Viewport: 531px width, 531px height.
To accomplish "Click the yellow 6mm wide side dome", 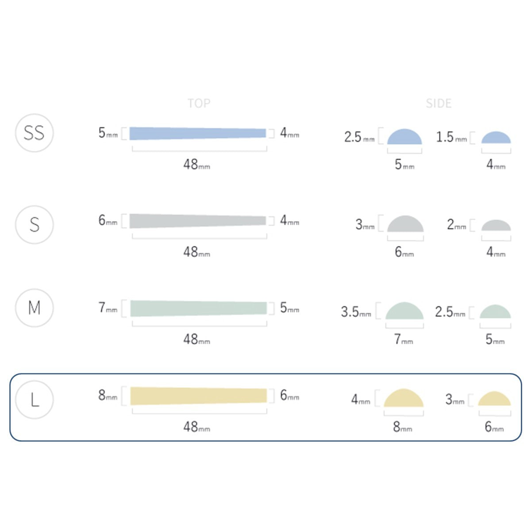I will [494, 400].
